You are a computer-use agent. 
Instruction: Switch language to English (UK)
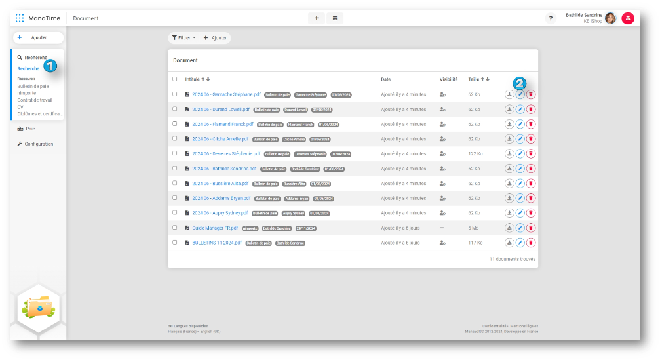click(x=210, y=332)
